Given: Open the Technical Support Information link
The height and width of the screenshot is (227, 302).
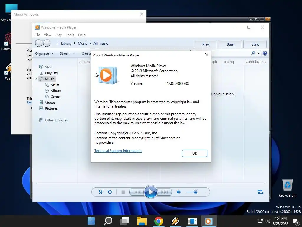Looking at the screenshot, I should tap(118, 150).
